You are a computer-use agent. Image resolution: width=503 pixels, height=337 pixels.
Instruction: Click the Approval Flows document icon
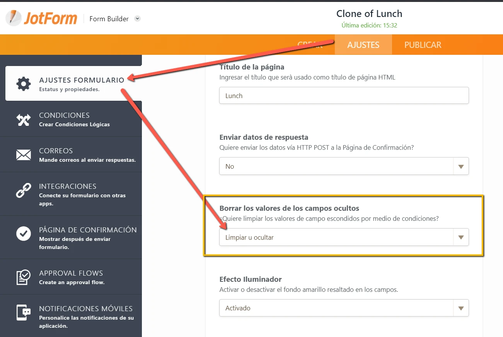(x=24, y=277)
